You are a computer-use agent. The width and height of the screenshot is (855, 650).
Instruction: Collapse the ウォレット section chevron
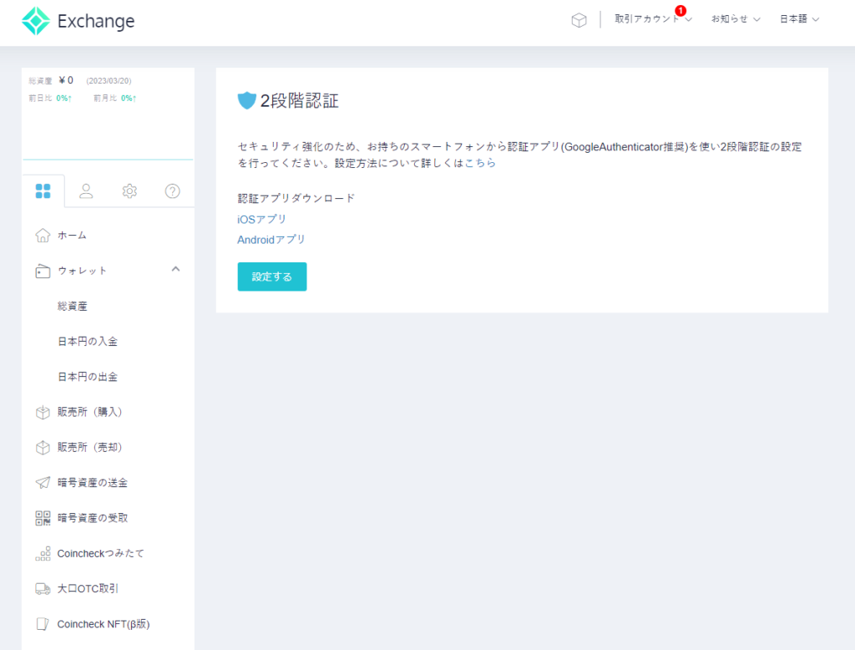(x=175, y=269)
